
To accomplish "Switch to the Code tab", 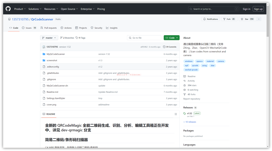I will (x=14, y=28).
